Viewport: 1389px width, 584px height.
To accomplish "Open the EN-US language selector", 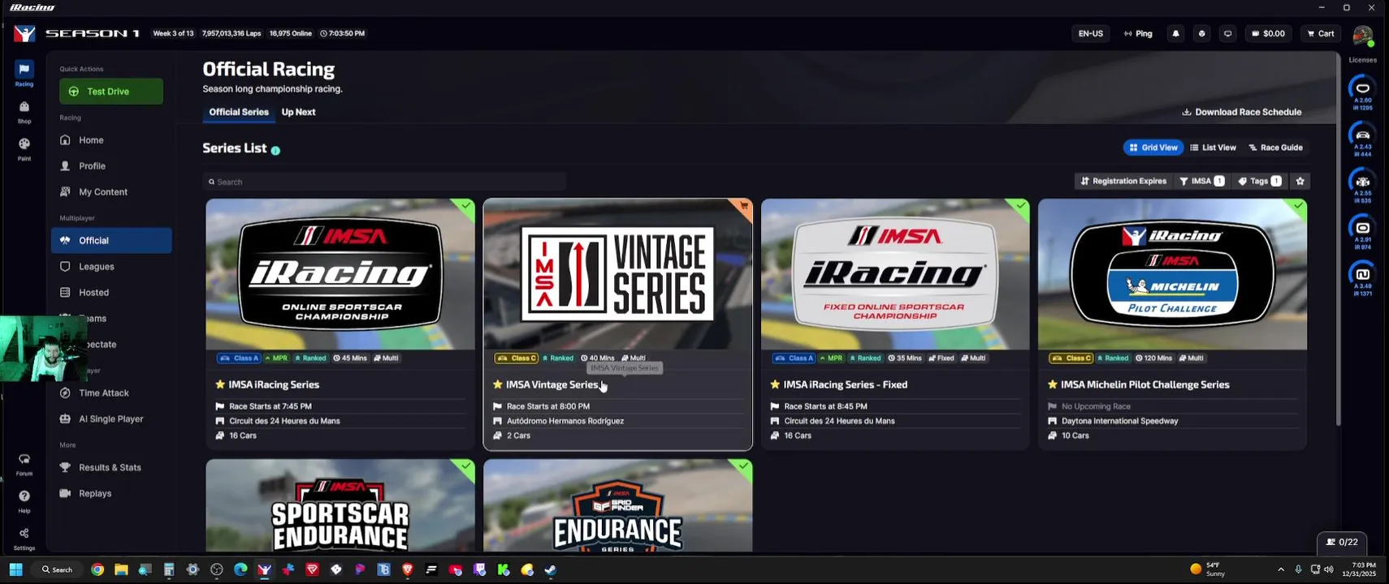I will [x=1090, y=33].
